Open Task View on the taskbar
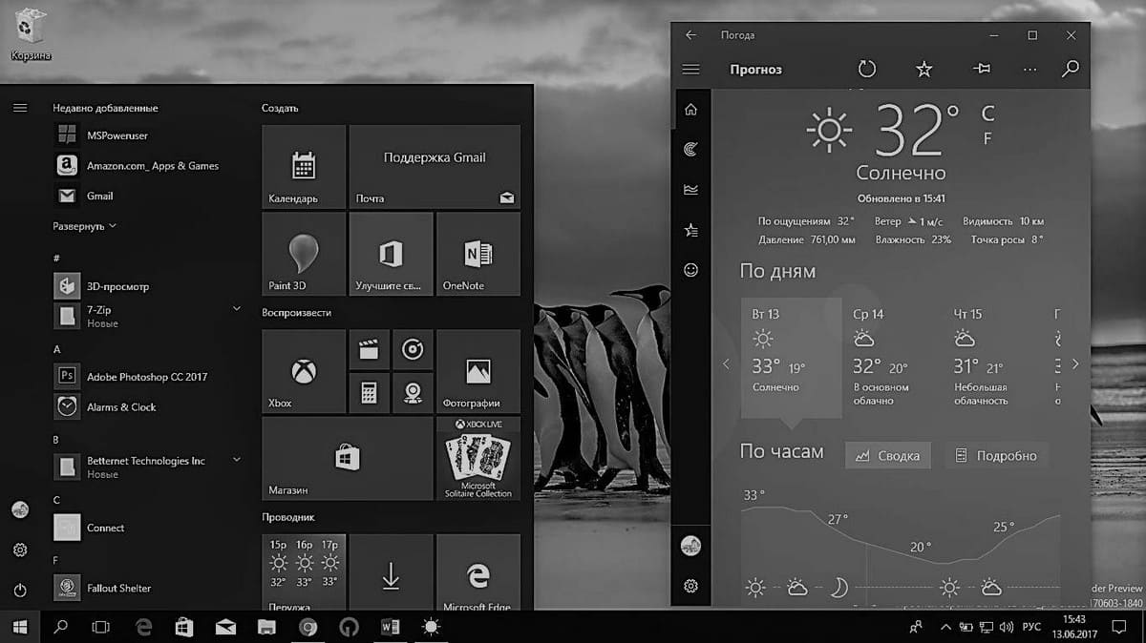The height and width of the screenshot is (643, 1146). pos(100,627)
